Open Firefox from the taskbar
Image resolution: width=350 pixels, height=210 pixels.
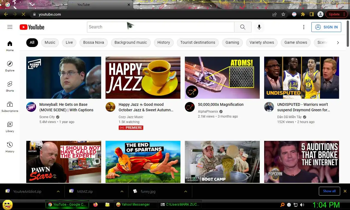coord(95,205)
